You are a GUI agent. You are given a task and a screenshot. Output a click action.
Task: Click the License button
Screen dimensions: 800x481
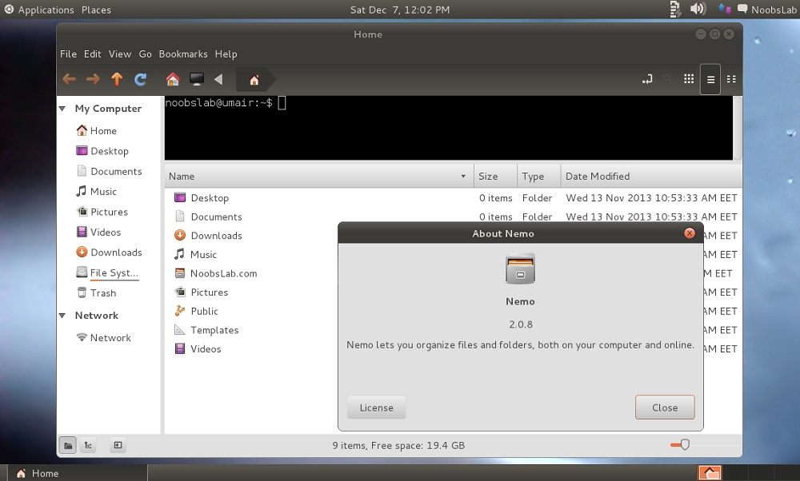376,407
